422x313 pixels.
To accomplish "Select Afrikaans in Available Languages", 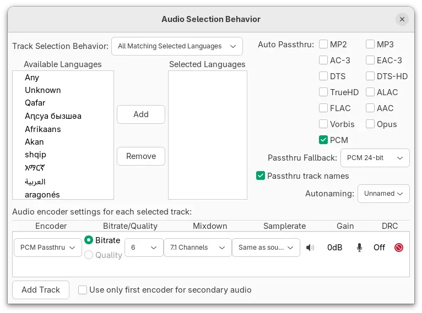I will coord(43,129).
